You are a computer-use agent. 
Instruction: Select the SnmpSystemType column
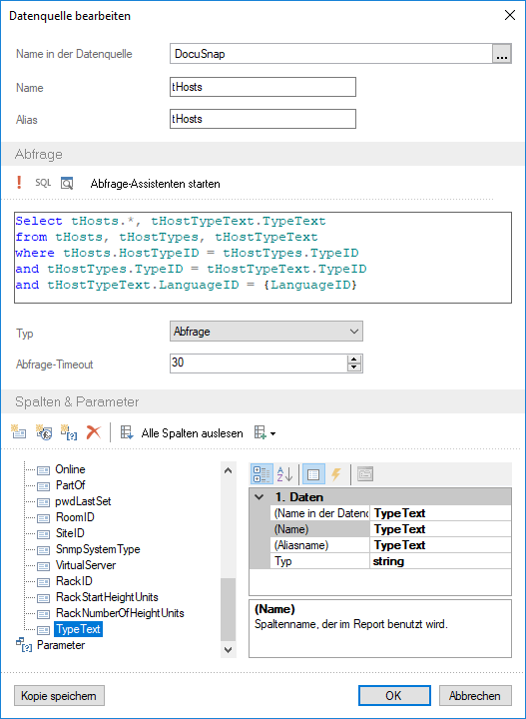click(x=98, y=549)
